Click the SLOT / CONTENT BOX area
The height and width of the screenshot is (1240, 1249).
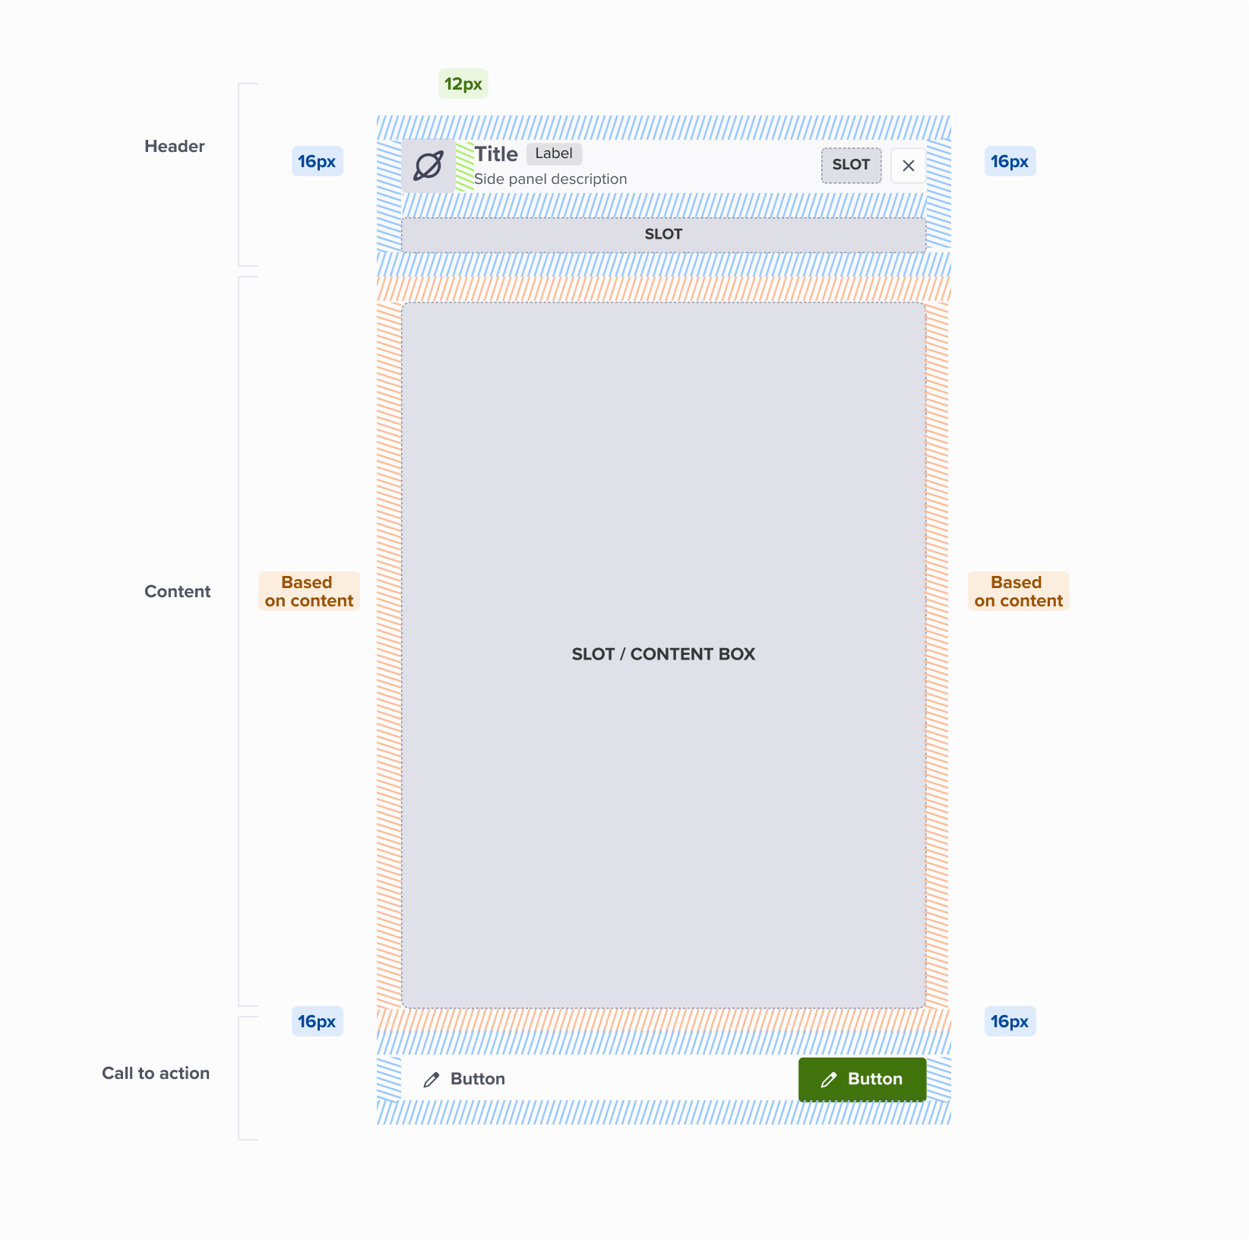(663, 655)
